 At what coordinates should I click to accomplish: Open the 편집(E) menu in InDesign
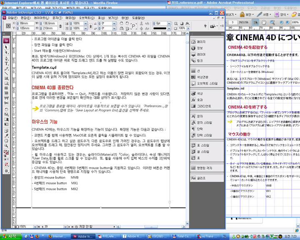[26, 18]
